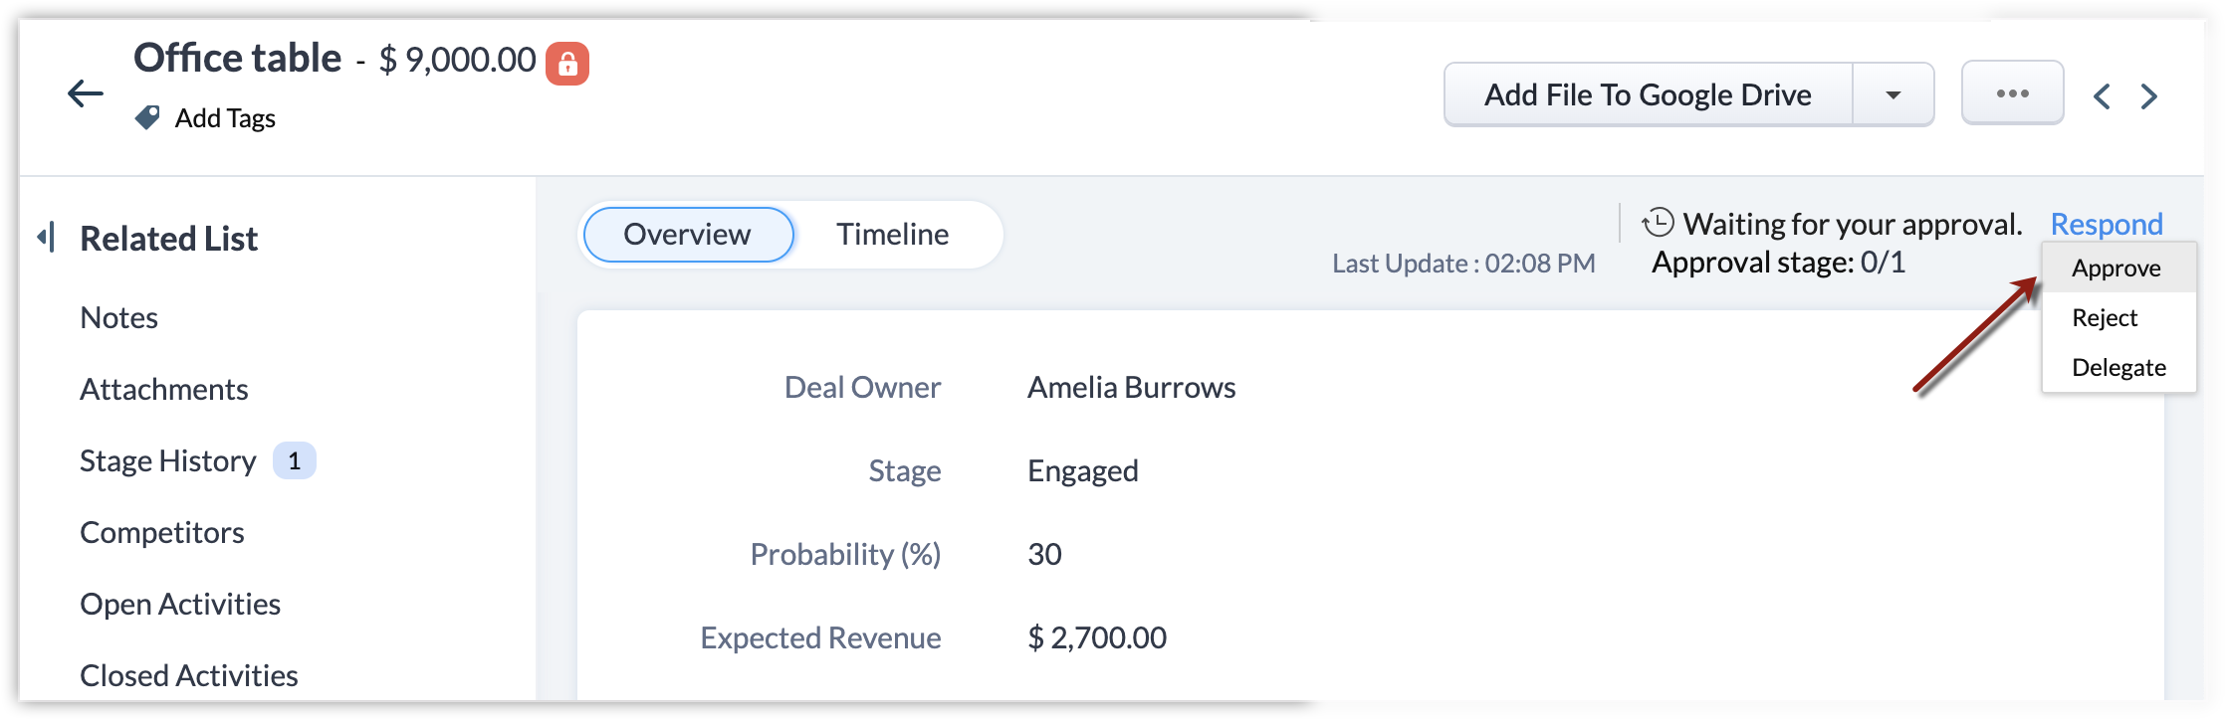This screenshot has height=720, width=2226.
Task: Click Respond to toggle approval options
Action: point(2107,224)
